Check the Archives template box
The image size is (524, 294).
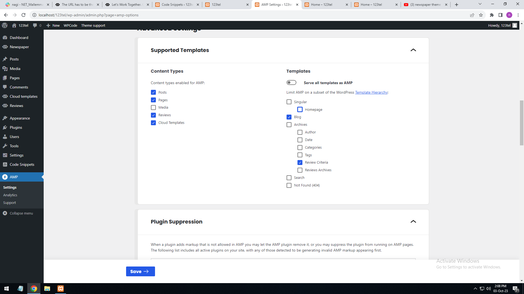(x=289, y=125)
